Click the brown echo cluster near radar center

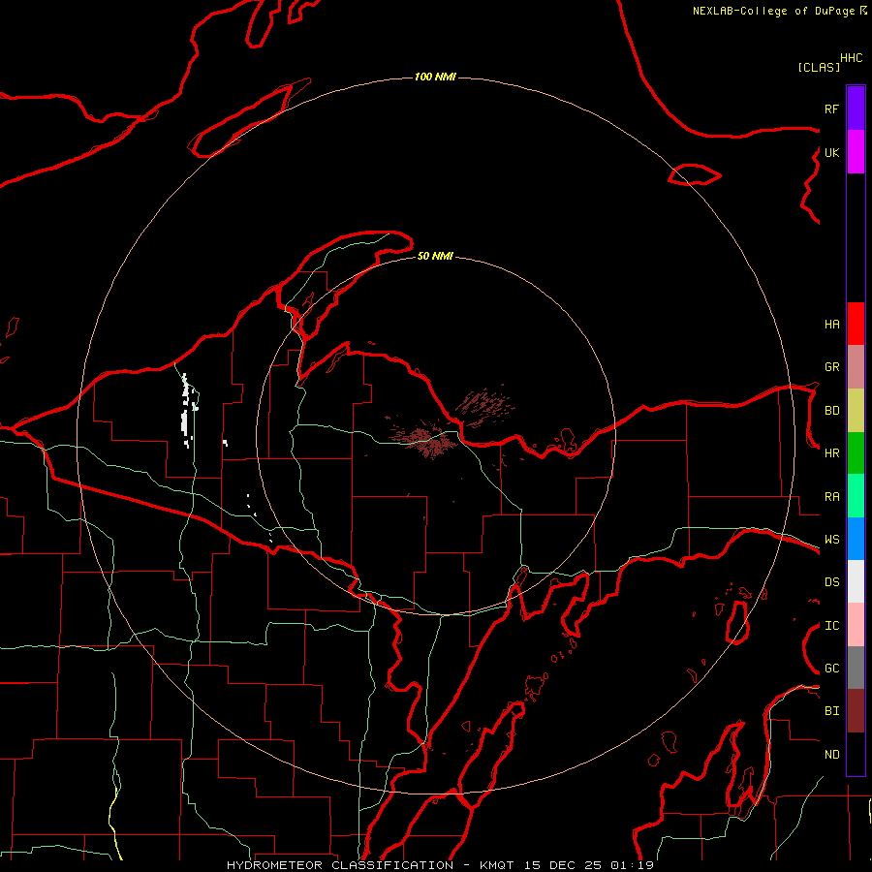tap(427, 439)
